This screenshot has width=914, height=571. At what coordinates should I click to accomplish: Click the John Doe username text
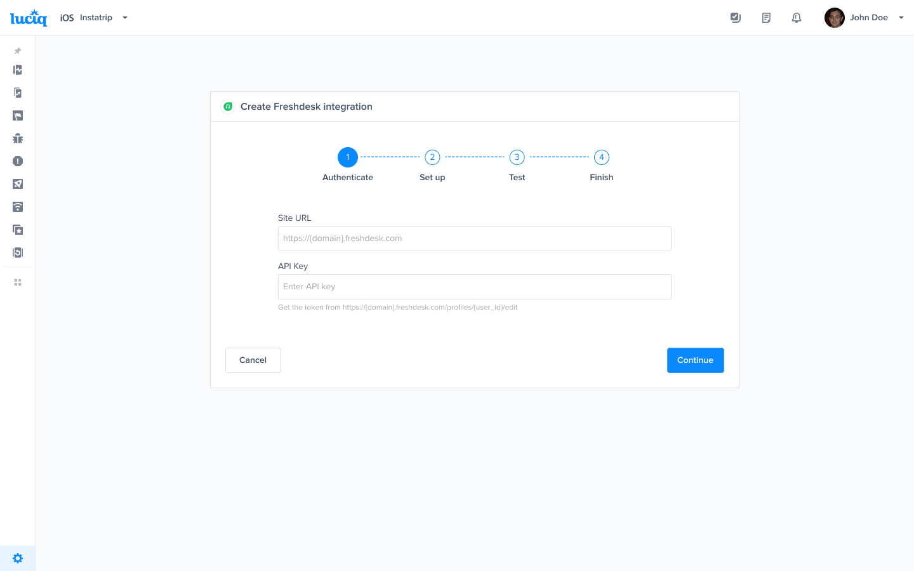[x=869, y=18]
